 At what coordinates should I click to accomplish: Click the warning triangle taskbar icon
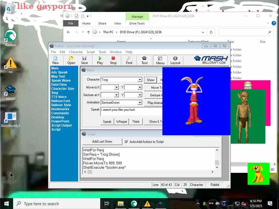point(147,204)
